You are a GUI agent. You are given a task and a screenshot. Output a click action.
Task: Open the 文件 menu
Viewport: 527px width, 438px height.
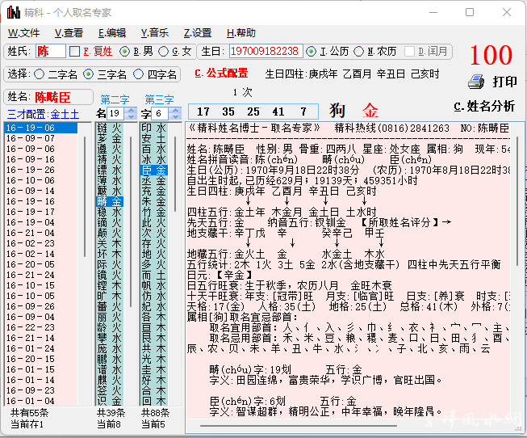(x=23, y=33)
